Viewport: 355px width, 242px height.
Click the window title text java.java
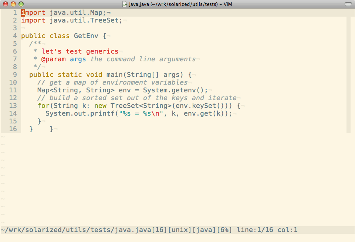(x=139, y=4)
